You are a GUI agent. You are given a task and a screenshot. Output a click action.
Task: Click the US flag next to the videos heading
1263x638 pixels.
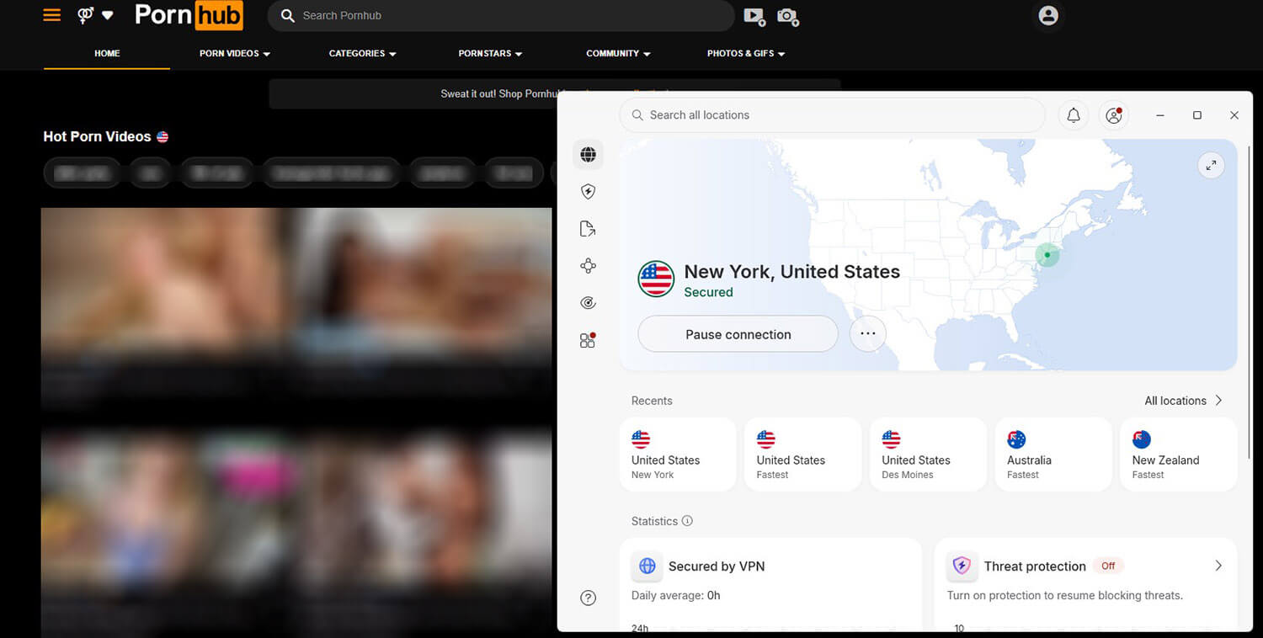[163, 136]
